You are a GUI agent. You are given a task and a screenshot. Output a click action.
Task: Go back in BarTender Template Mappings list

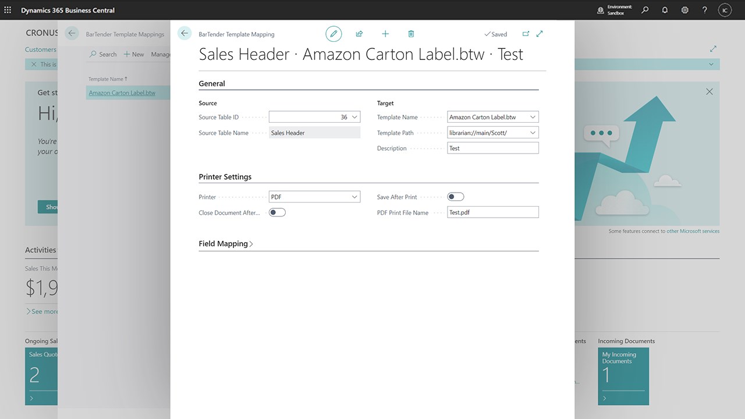[72, 33]
